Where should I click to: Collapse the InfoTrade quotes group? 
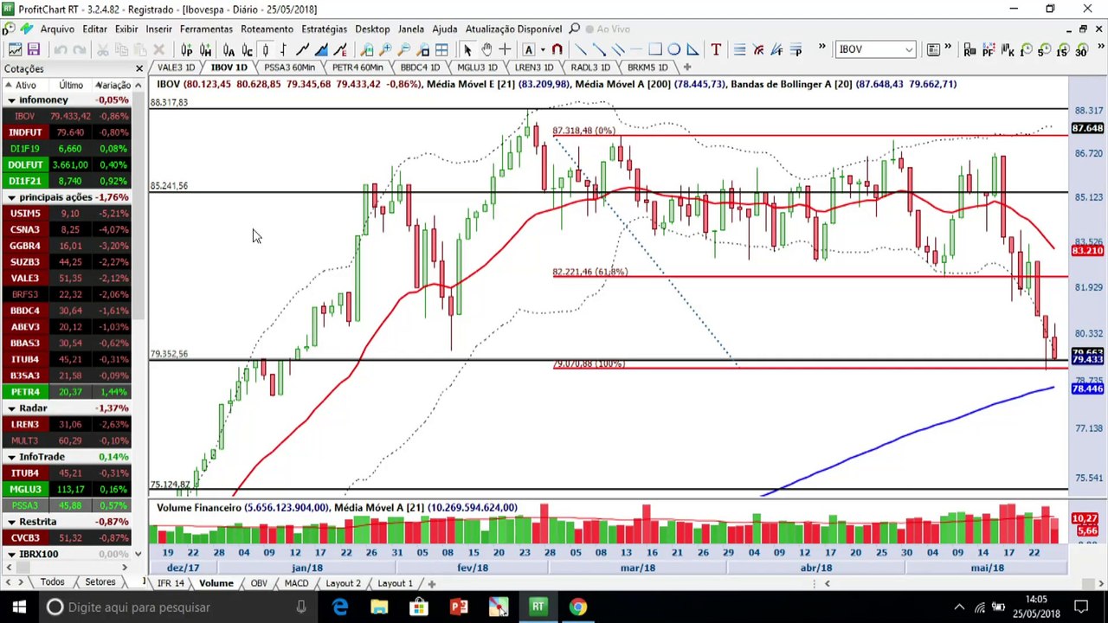pyautogui.click(x=11, y=457)
